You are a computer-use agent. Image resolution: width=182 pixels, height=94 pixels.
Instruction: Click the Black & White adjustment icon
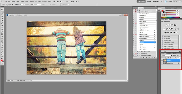tap(172, 29)
